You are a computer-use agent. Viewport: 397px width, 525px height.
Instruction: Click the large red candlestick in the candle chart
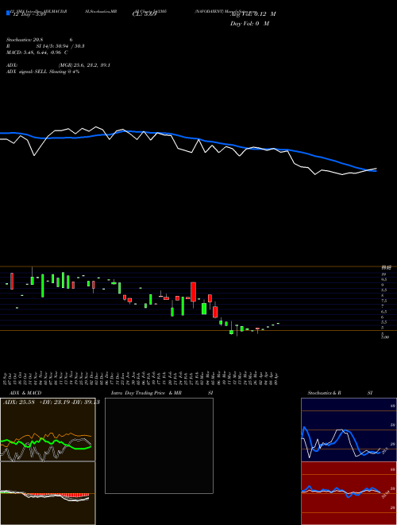193,292
